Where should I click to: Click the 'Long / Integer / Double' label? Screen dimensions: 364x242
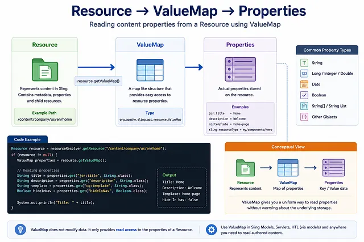coord(332,74)
